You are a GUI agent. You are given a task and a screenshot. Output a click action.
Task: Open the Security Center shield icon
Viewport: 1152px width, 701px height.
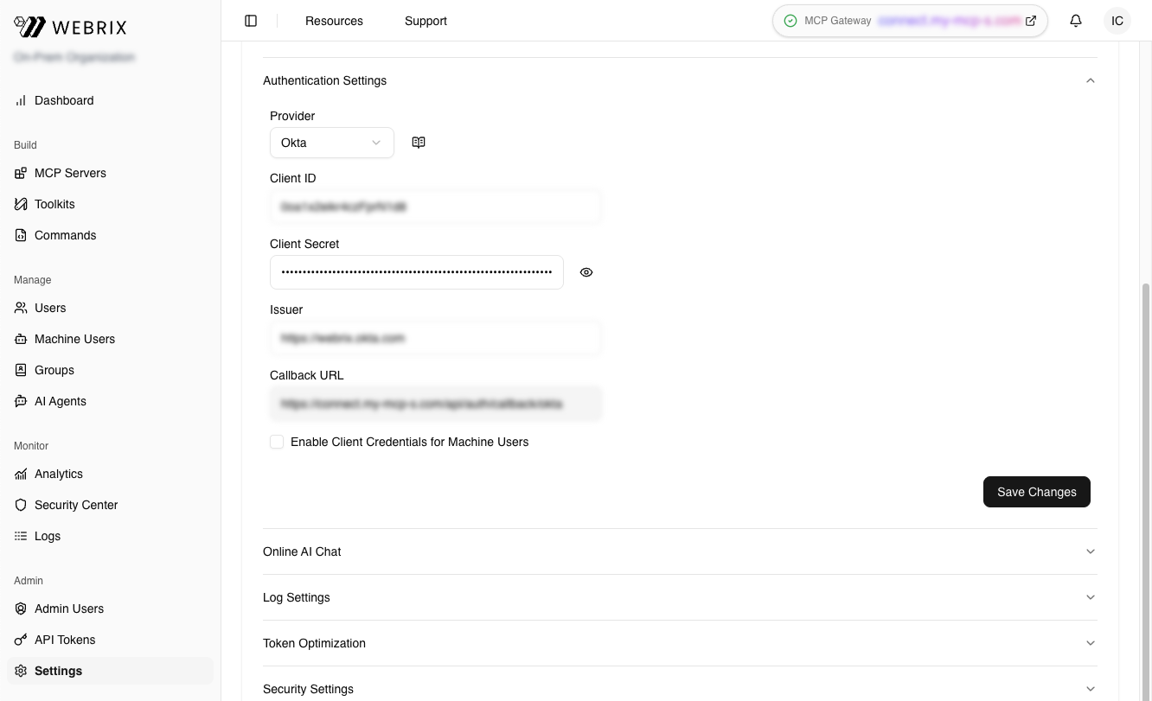click(21, 505)
